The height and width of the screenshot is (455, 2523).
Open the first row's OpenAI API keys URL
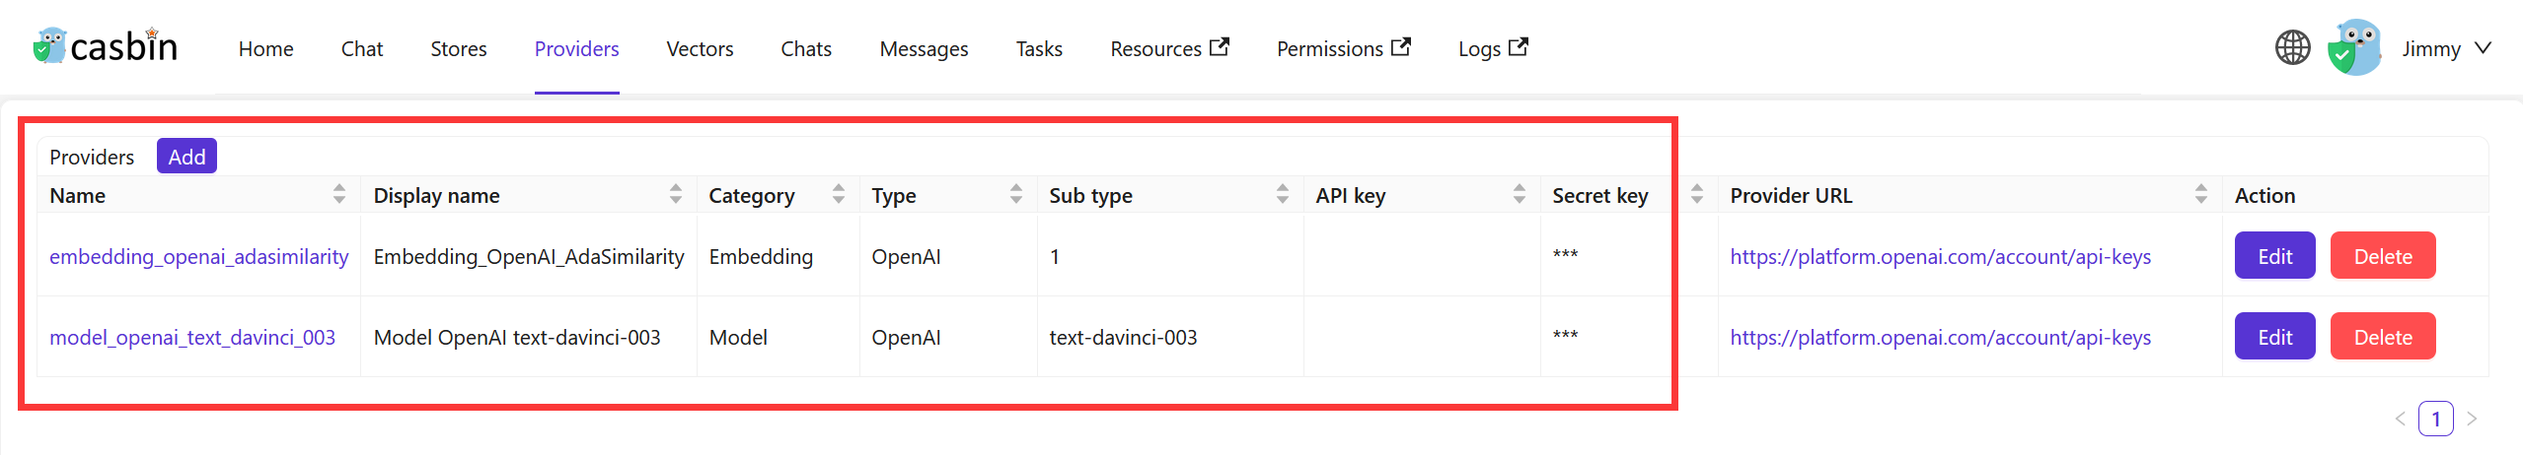[x=1940, y=256]
